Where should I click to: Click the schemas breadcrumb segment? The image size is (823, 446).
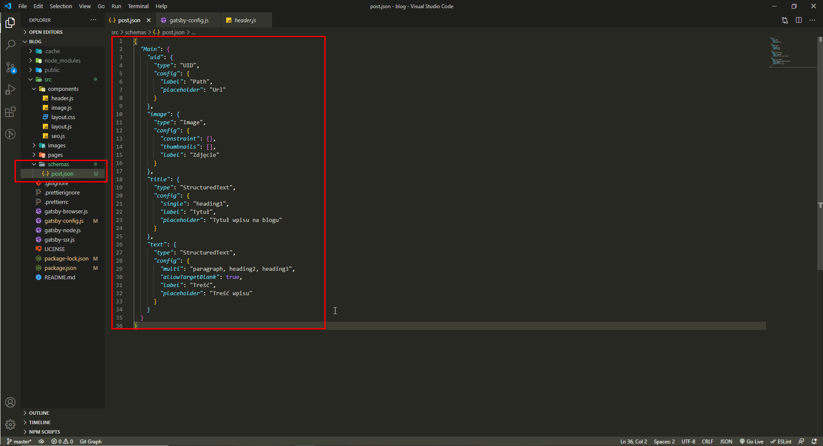[135, 32]
